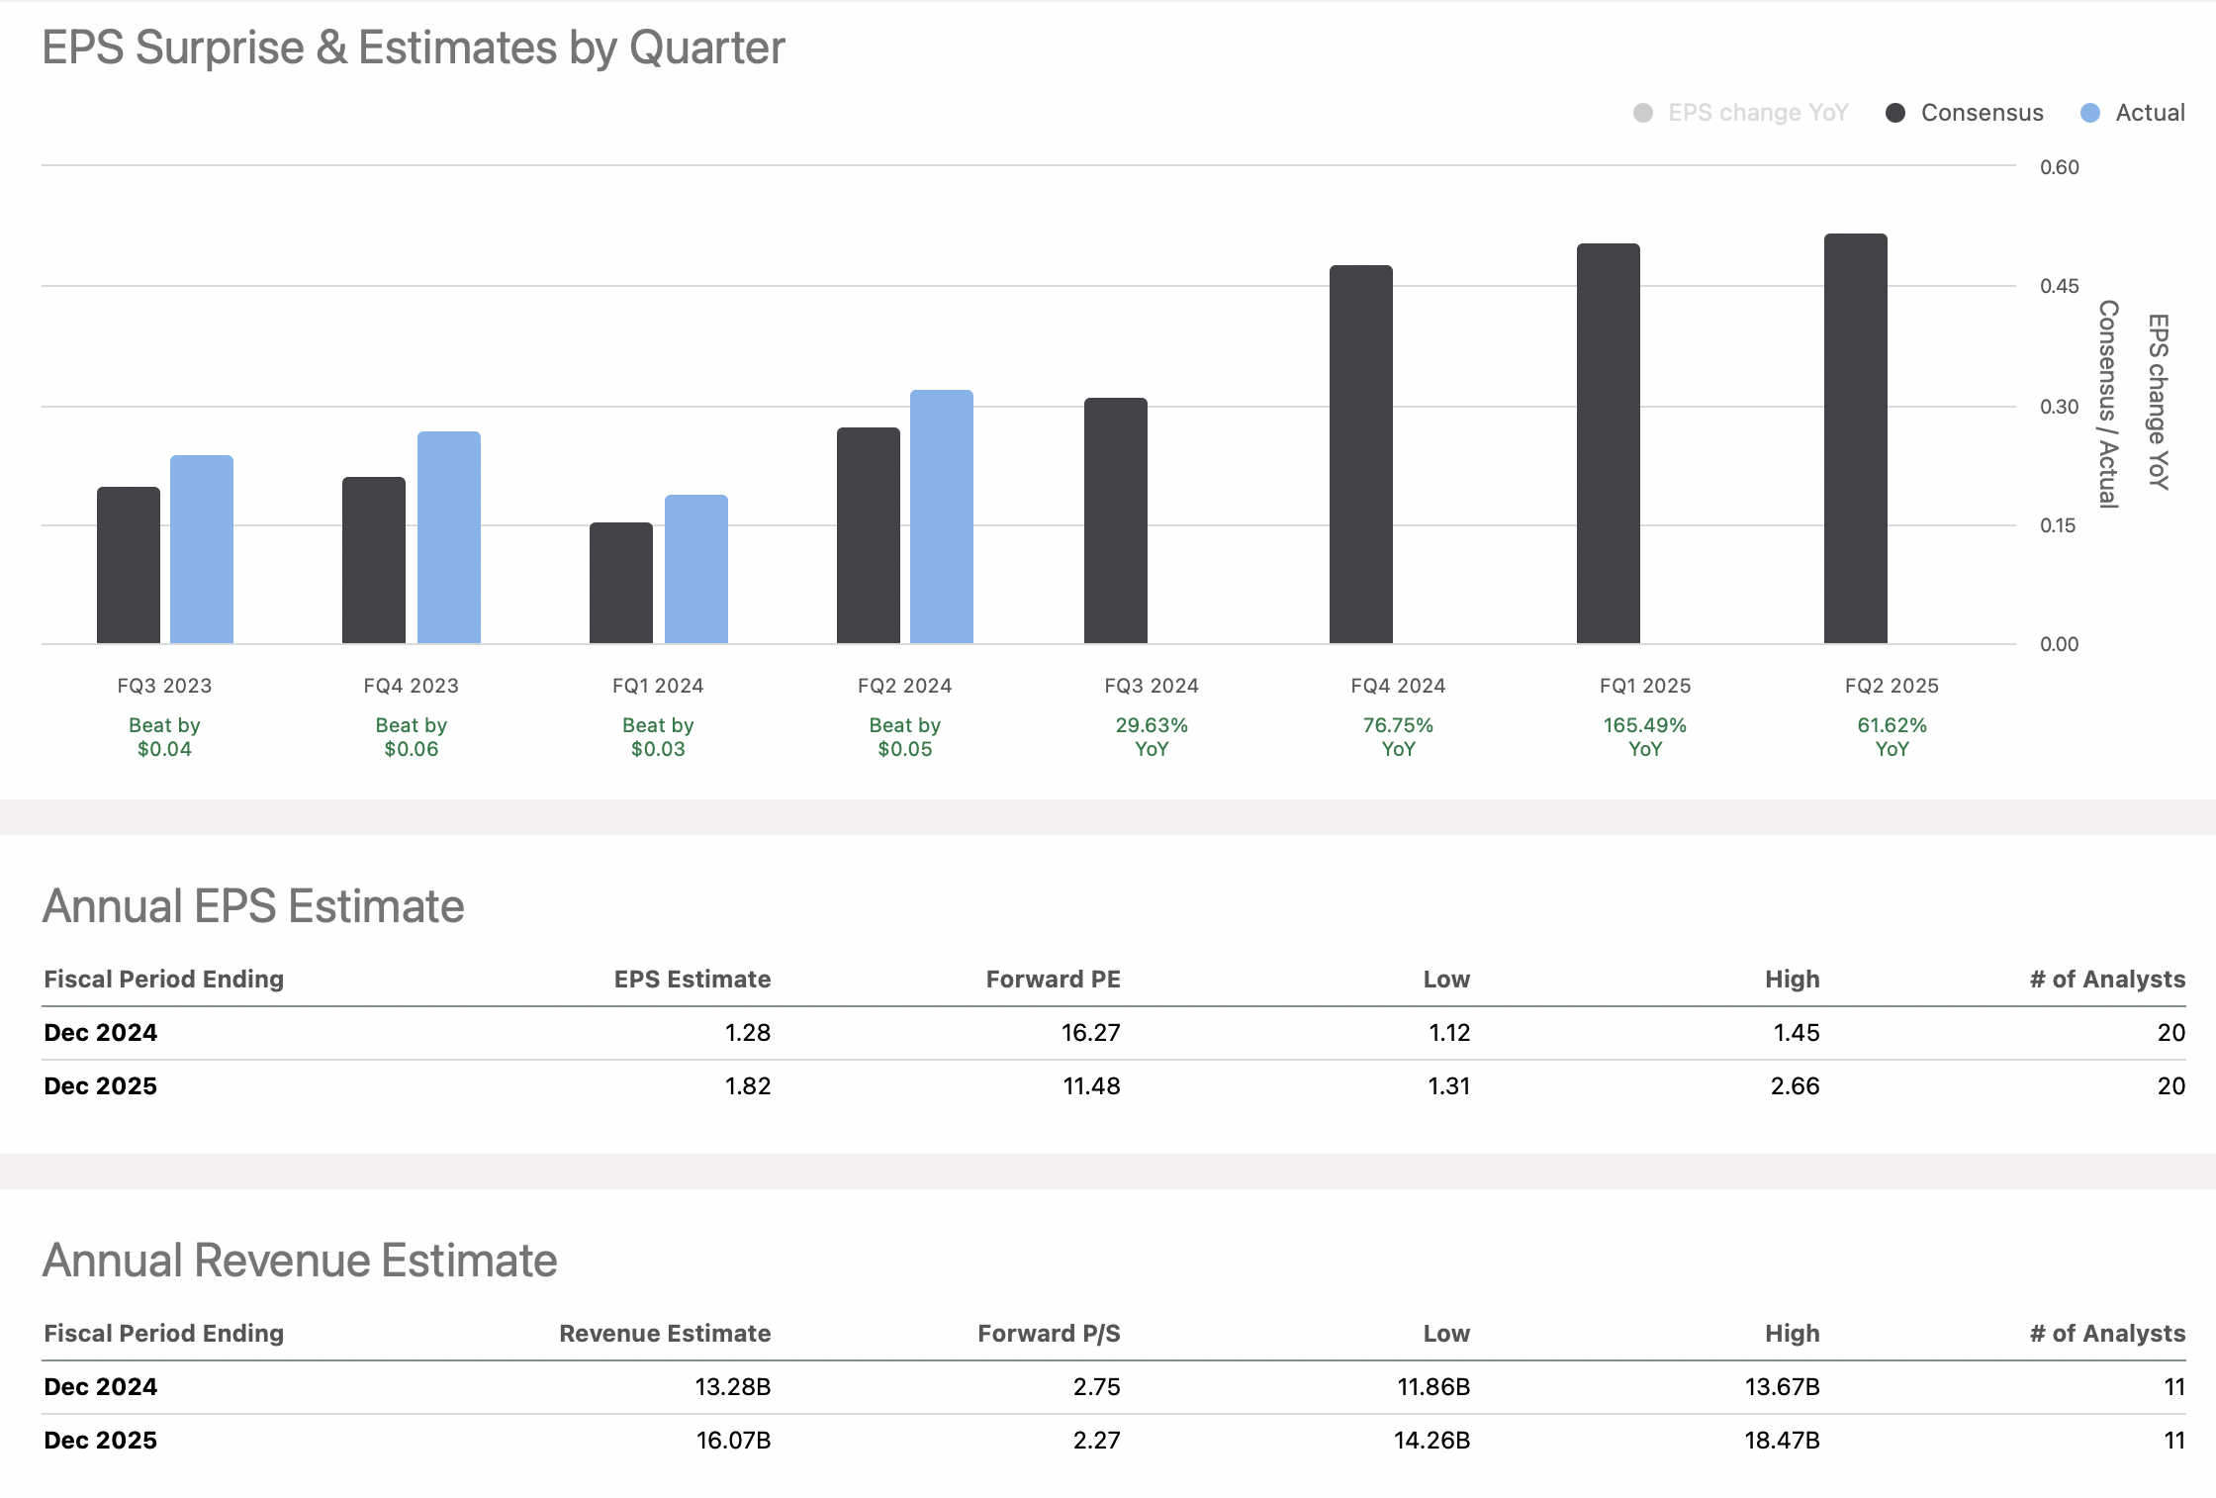Click the EPS Surprise & Estimates by Quarter title
The height and width of the screenshot is (1498, 2216).
coord(413,47)
